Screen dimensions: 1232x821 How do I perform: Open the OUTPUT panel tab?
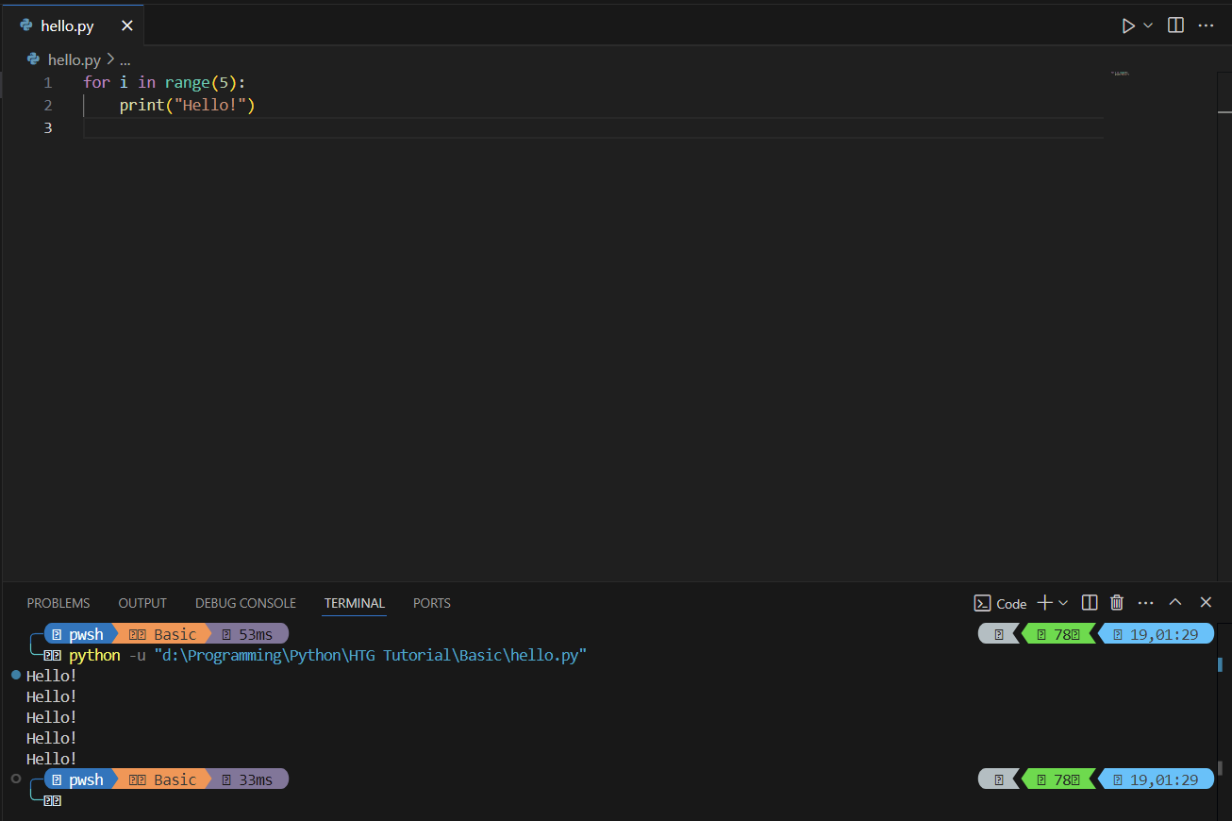pos(142,603)
